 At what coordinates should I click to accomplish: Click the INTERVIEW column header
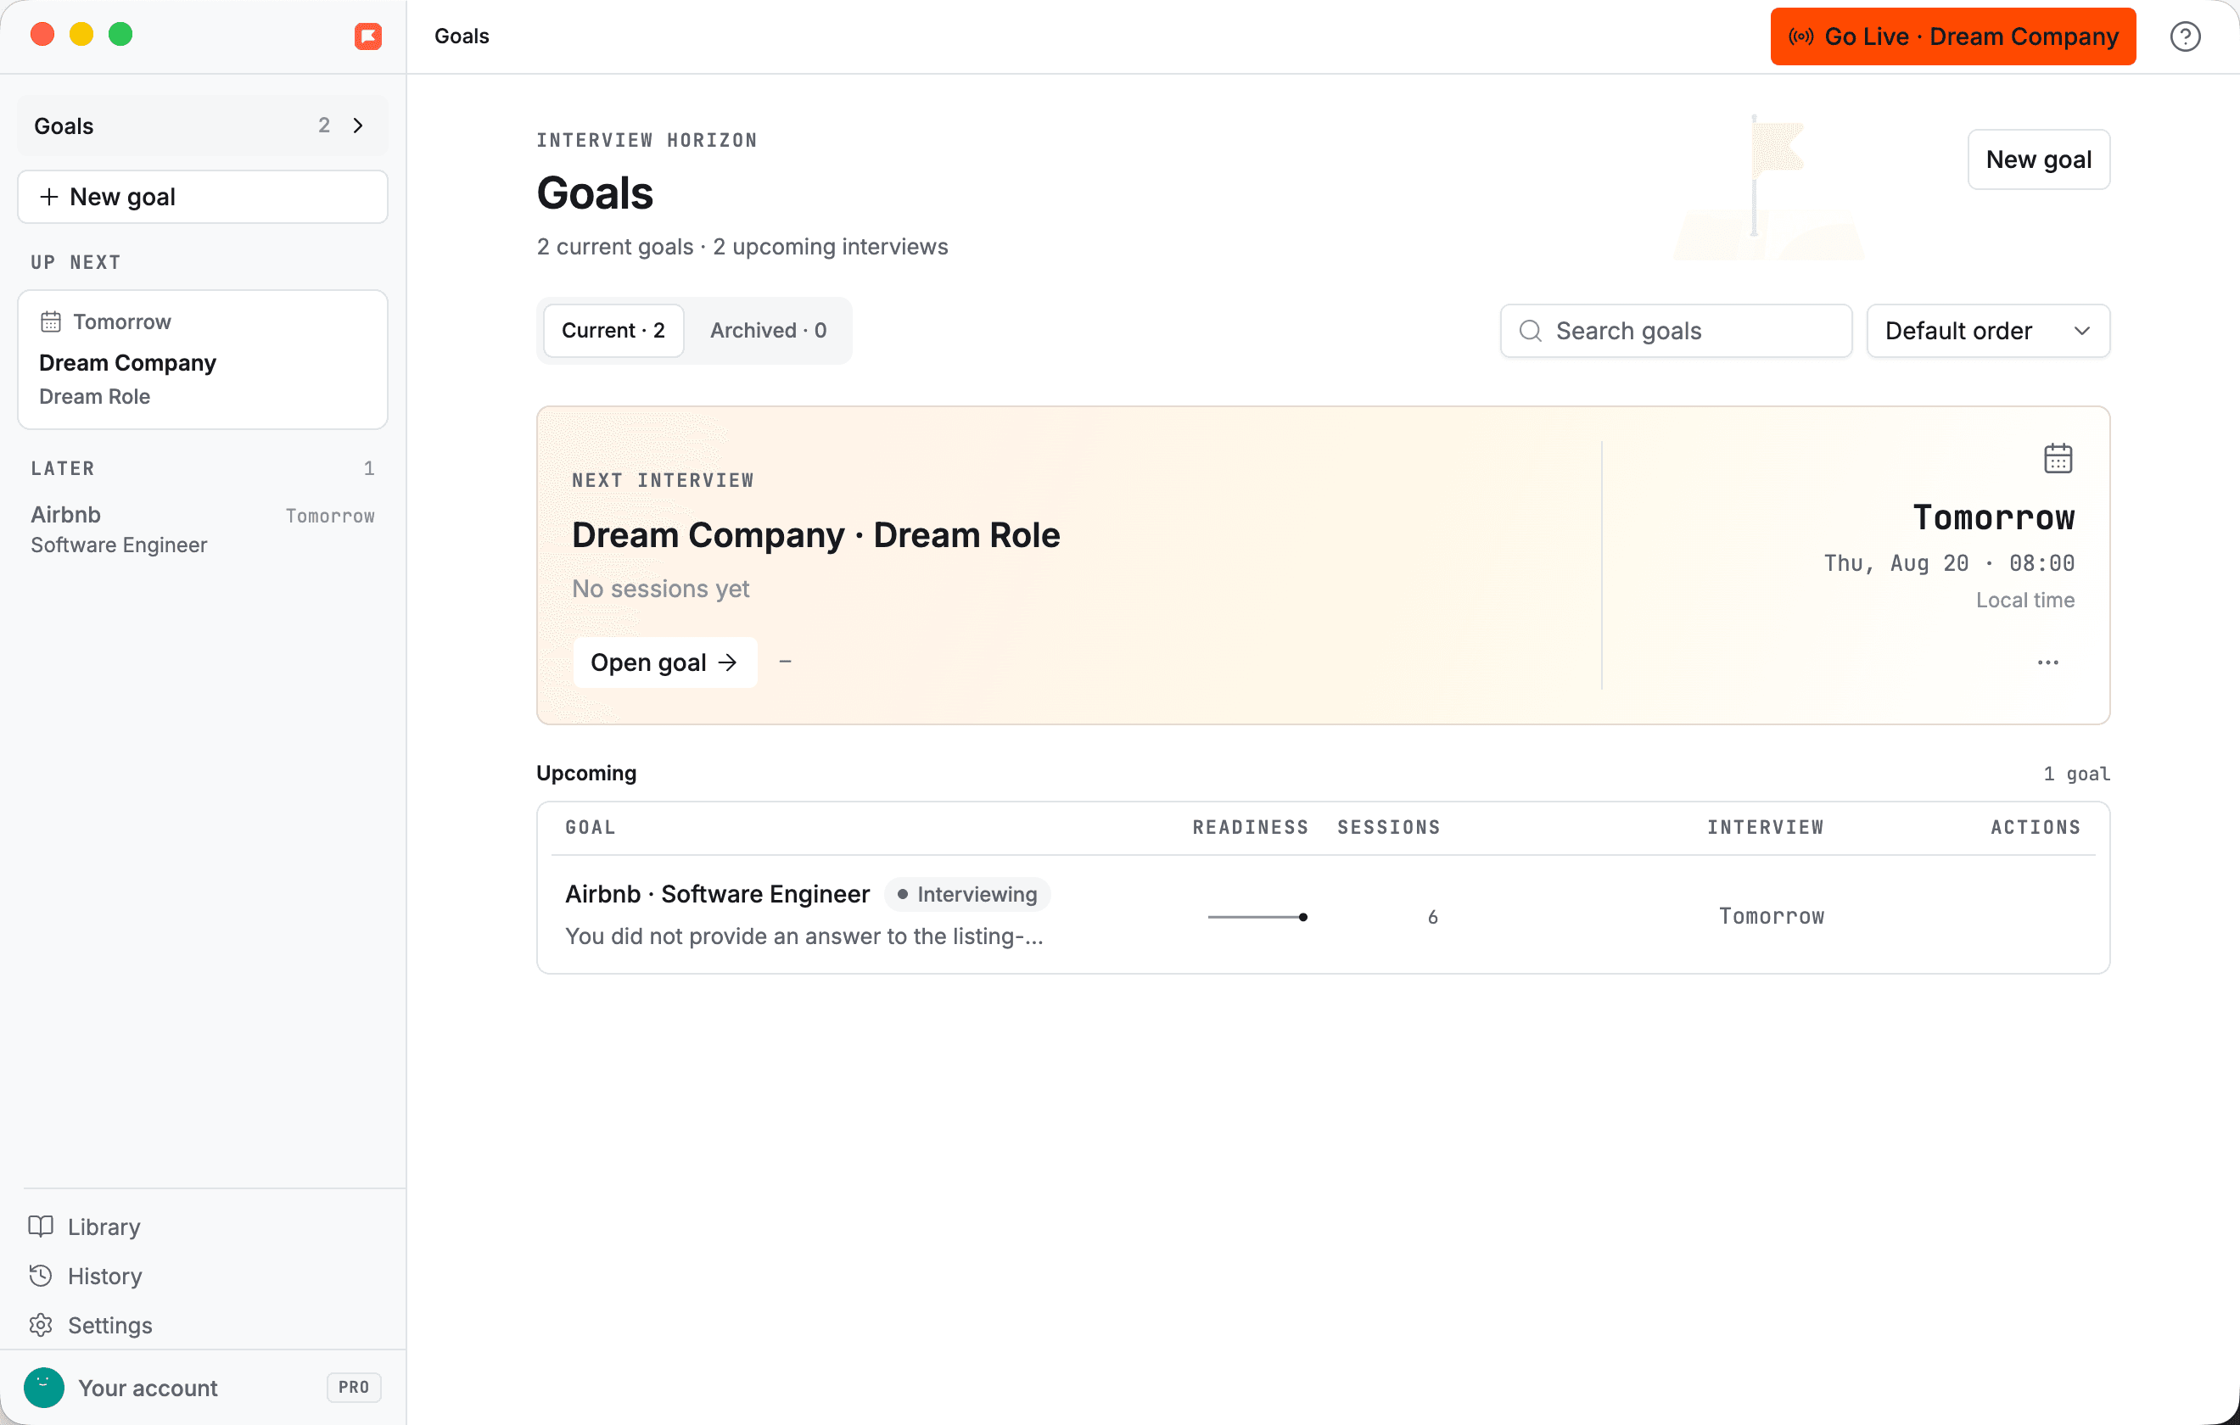(x=1765, y=827)
